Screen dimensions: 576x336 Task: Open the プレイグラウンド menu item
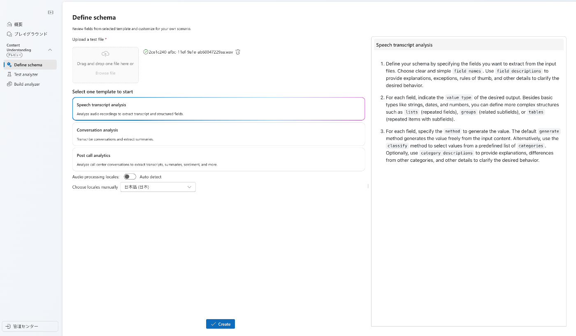[x=30, y=34]
